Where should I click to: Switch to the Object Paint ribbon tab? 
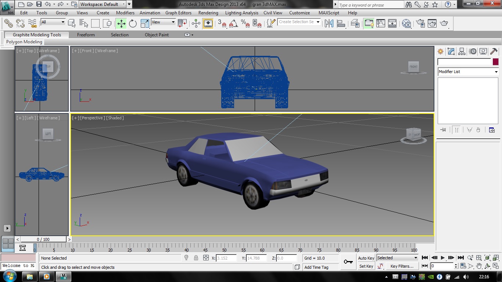pos(157,35)
